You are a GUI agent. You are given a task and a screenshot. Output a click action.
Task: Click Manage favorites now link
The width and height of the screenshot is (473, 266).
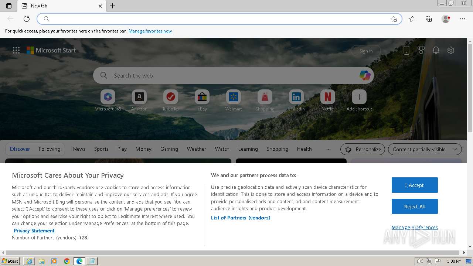(150, 31)
